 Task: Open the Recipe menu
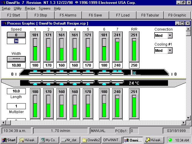(x=30, y=8)
